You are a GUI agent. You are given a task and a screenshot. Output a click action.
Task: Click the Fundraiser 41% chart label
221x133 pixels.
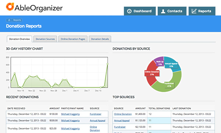pyautogui.click(x=169, y=85)
